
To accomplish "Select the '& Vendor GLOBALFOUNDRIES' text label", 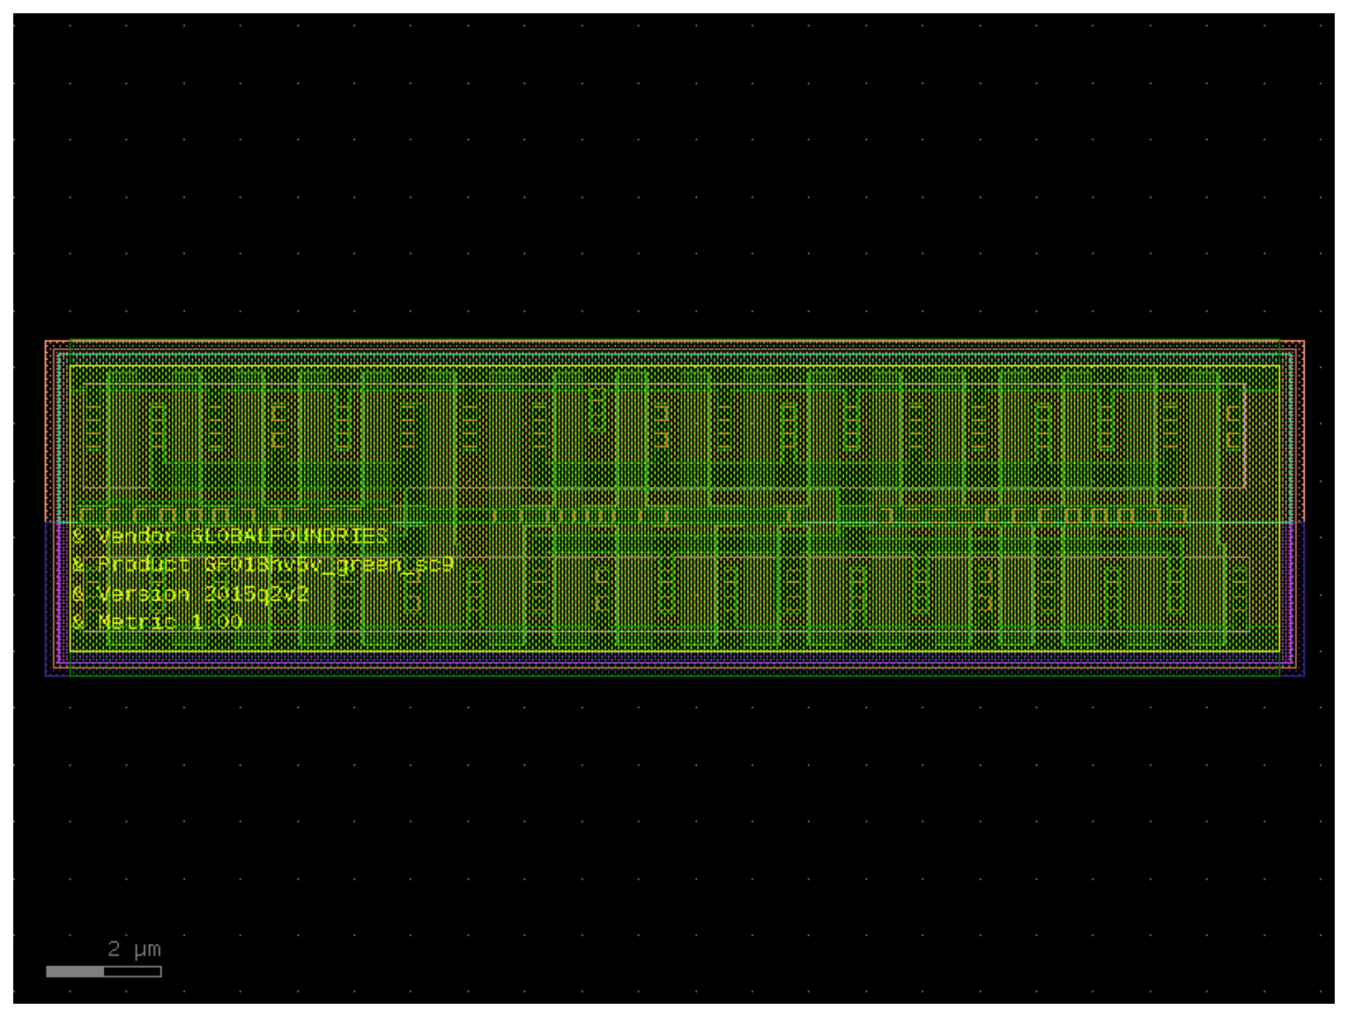I will point(230,536).
